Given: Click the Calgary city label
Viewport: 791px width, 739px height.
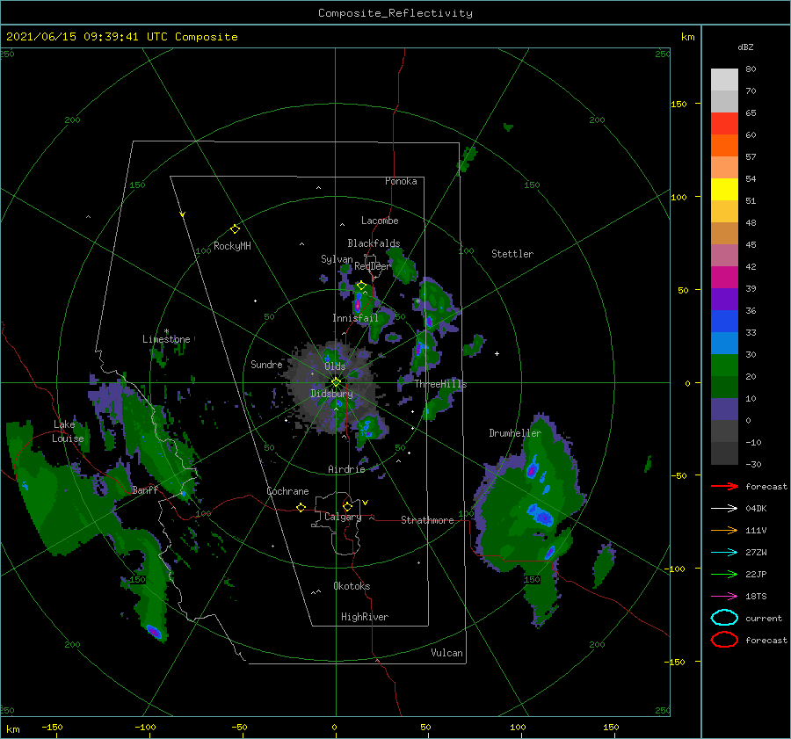Looking at the screenshot, I should 343,517.
